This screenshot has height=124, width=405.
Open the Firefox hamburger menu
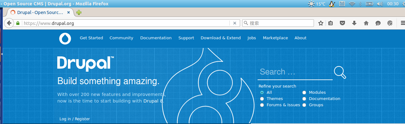click(402, 23)
